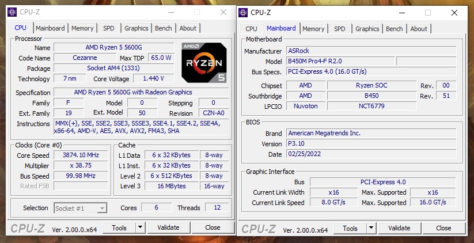Click Close button in left window
Screen dimensions: 474x243
[213, 227]
